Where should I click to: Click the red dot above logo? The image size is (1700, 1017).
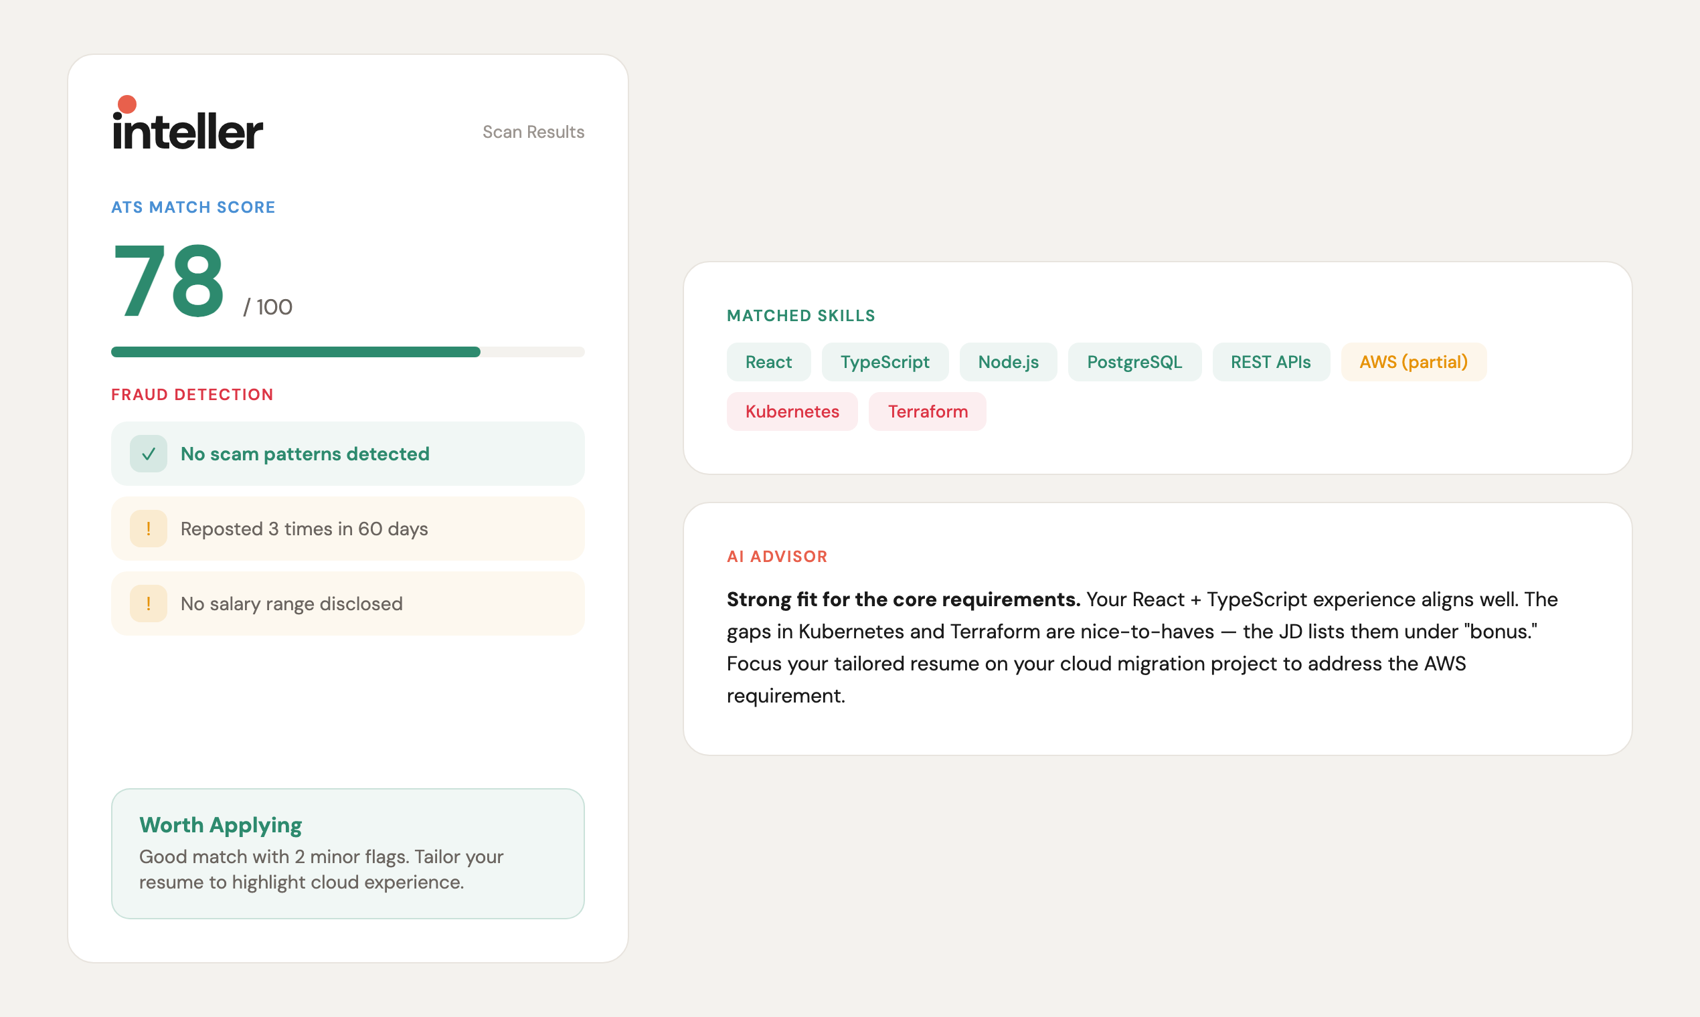point(126,104)
